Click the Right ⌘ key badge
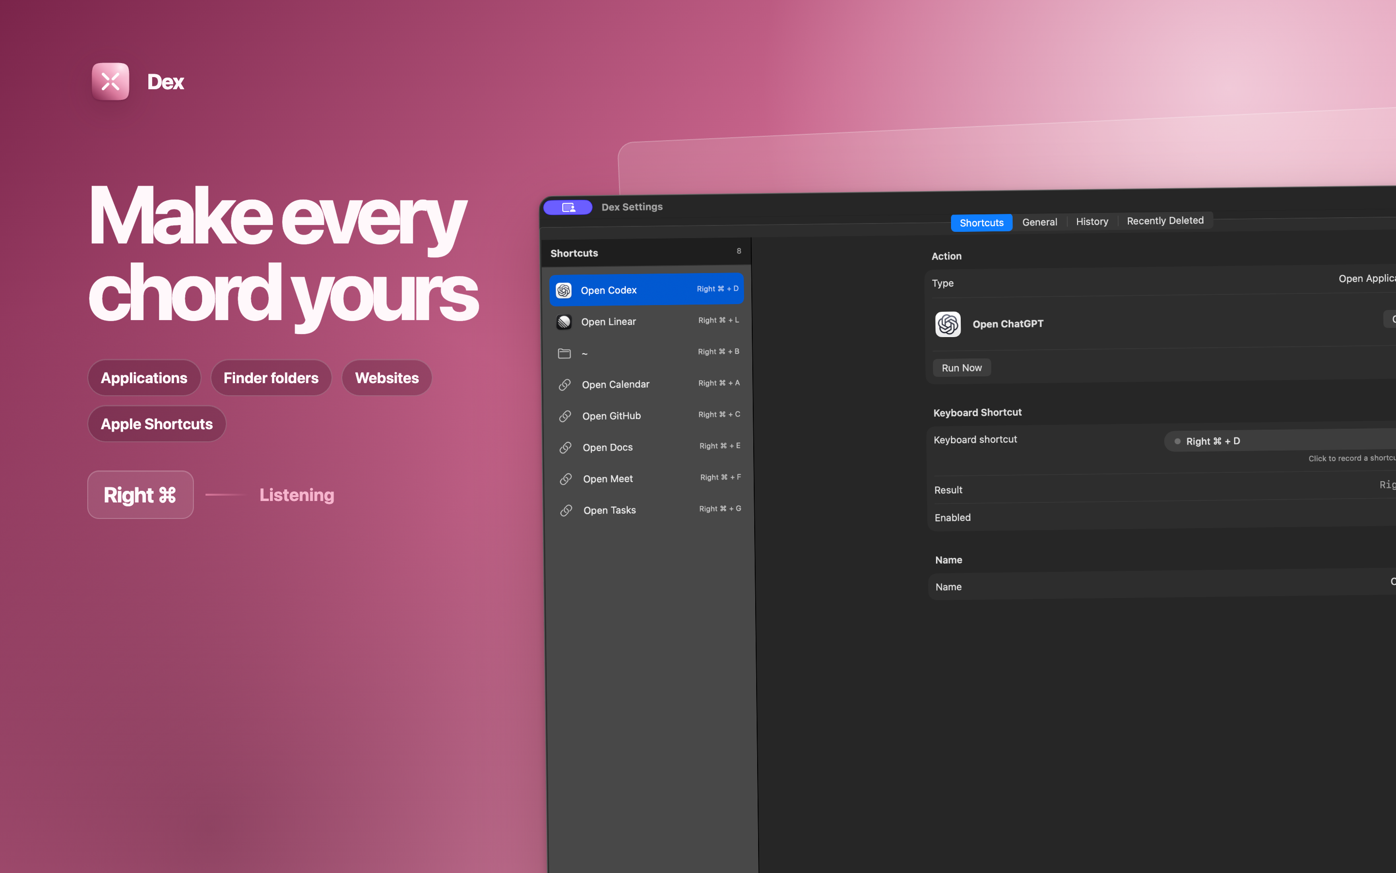This screenshot has width=1396, height=873. 140,495
